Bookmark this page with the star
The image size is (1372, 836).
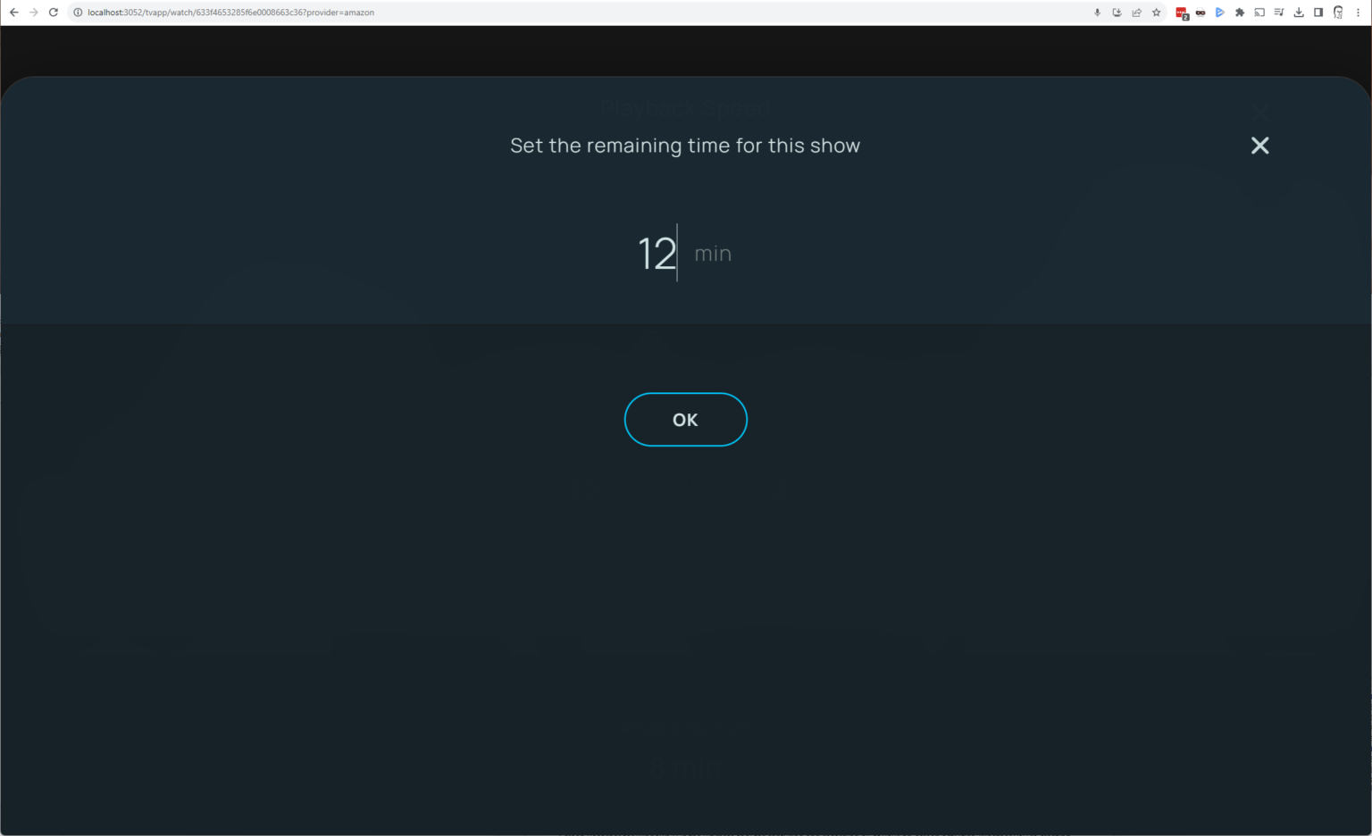(x=1156, y=13)
